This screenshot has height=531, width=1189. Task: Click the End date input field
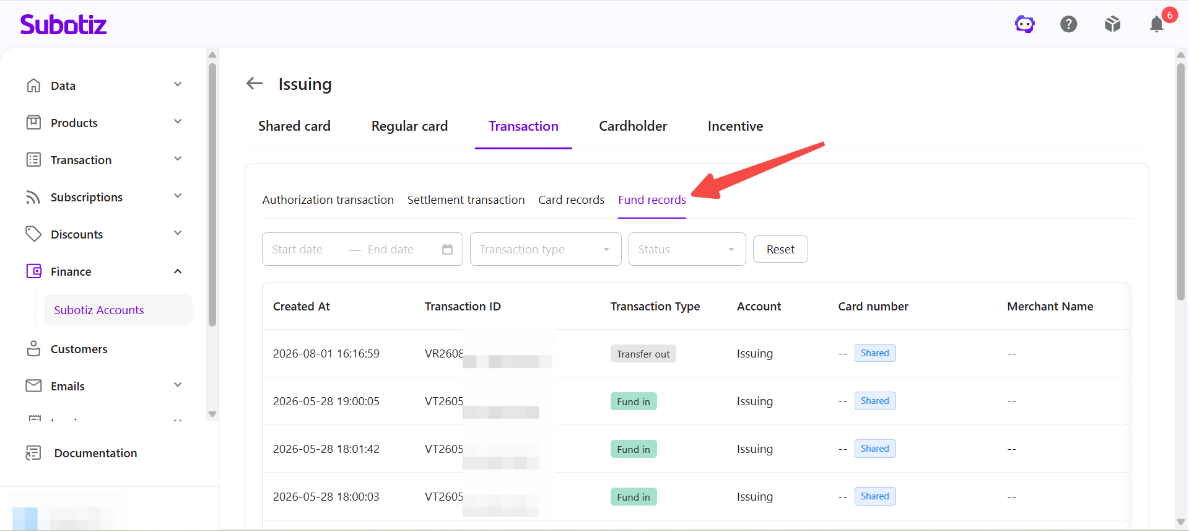coord(391,249)
